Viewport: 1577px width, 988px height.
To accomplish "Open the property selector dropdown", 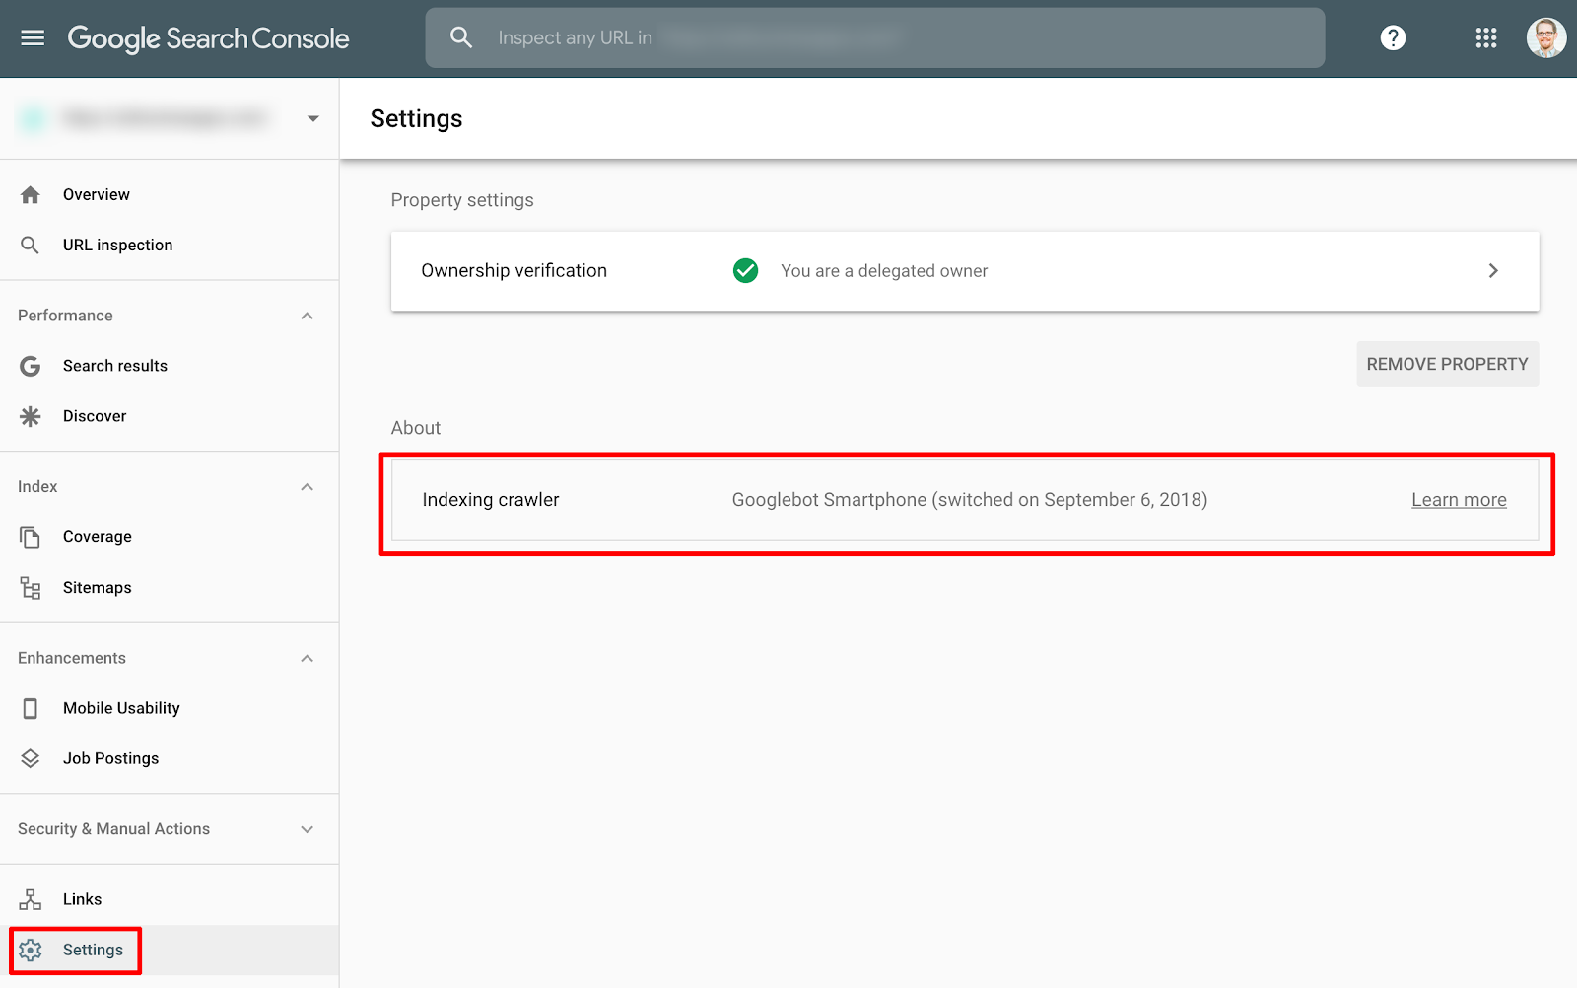I will coord(313,118).
